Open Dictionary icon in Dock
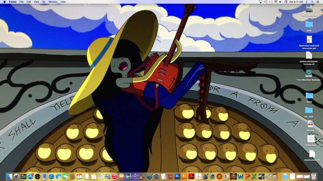 coord(170,177)
